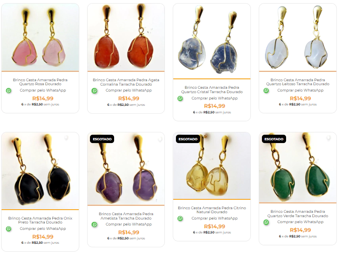
Task: Click WhatsApp icon under Agata Cornalina earrings
Action: pyautogui.click(x=94, y=91)
